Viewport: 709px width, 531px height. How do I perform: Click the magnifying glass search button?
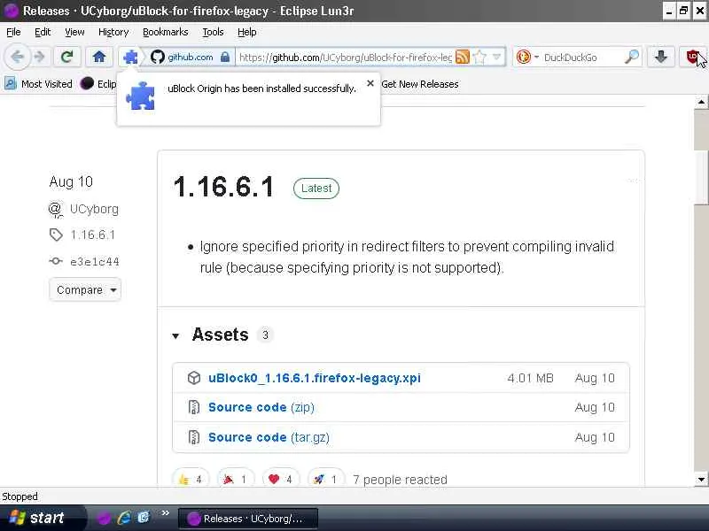(x=632, y=57)
